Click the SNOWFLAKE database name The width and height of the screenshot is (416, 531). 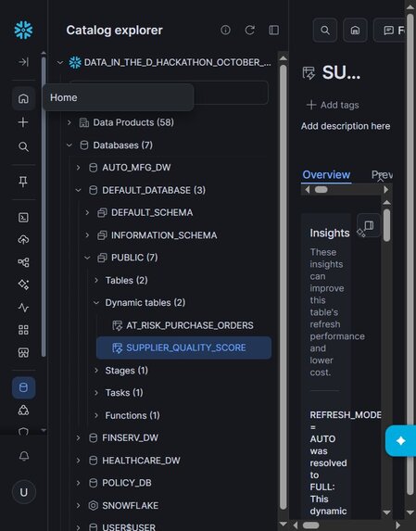click(x=131, y=506)
